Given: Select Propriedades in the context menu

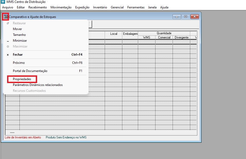Looking at the screenshot, I should (x=22, y=79).
